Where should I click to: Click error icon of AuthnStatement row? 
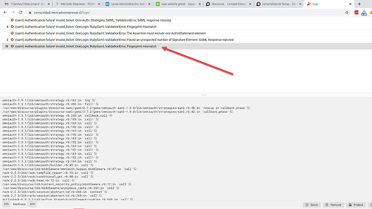pos(12,33)
